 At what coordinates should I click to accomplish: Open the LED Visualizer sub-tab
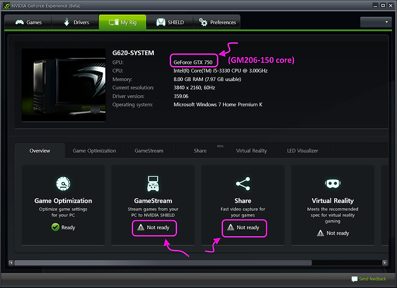[x=302, y=151]
